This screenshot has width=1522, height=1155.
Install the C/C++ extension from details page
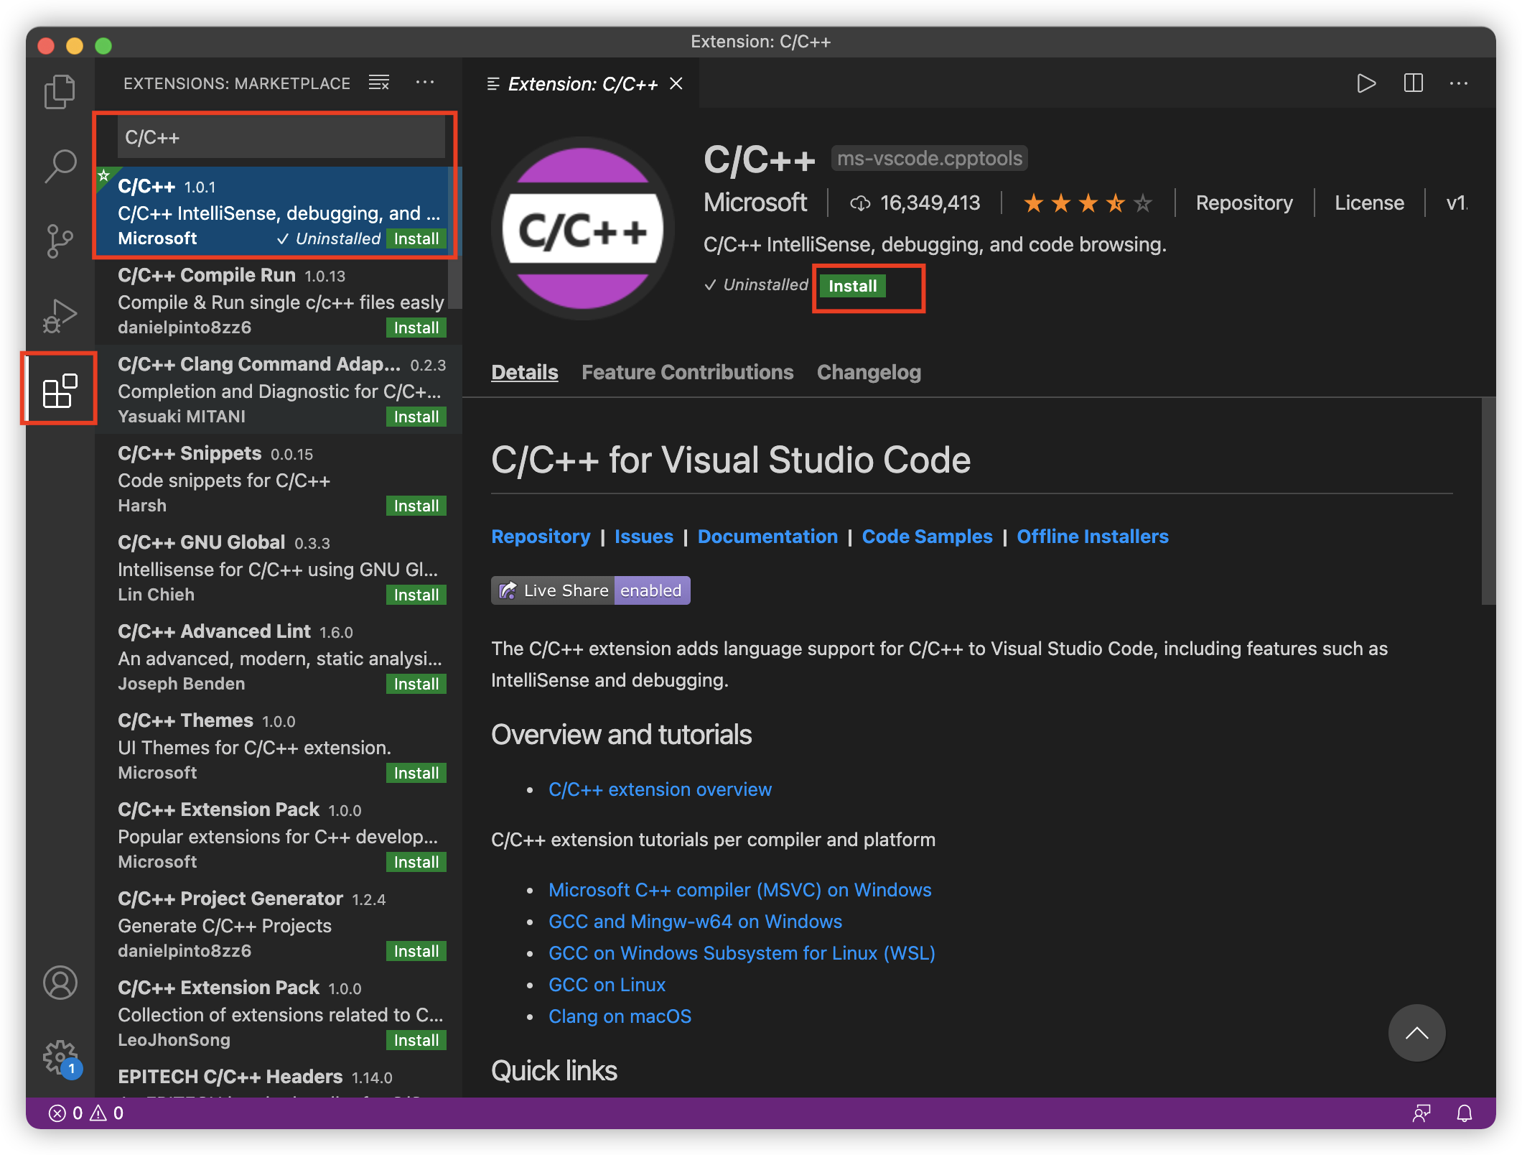tap(852, 286)
